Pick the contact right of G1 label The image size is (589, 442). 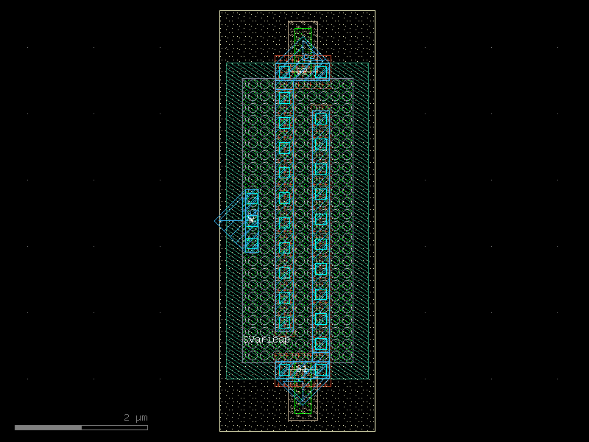point(321,370)
